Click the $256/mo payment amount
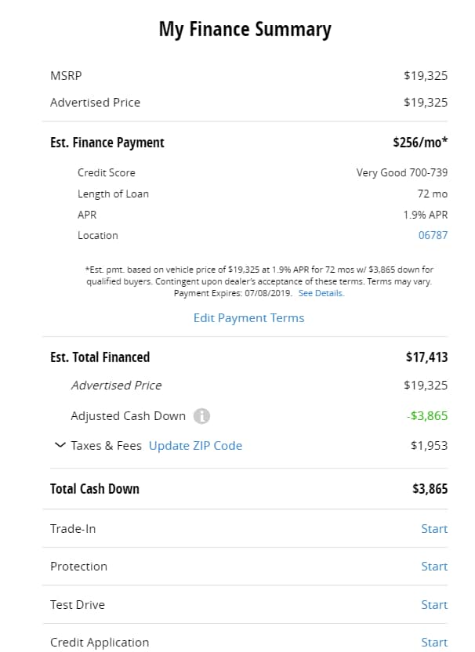This screenshot has height=652, width=475. (x=420, y=143)
